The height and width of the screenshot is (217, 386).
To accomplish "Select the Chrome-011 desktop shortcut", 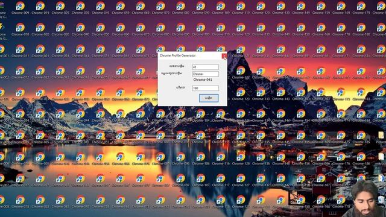I will point(20,51).
